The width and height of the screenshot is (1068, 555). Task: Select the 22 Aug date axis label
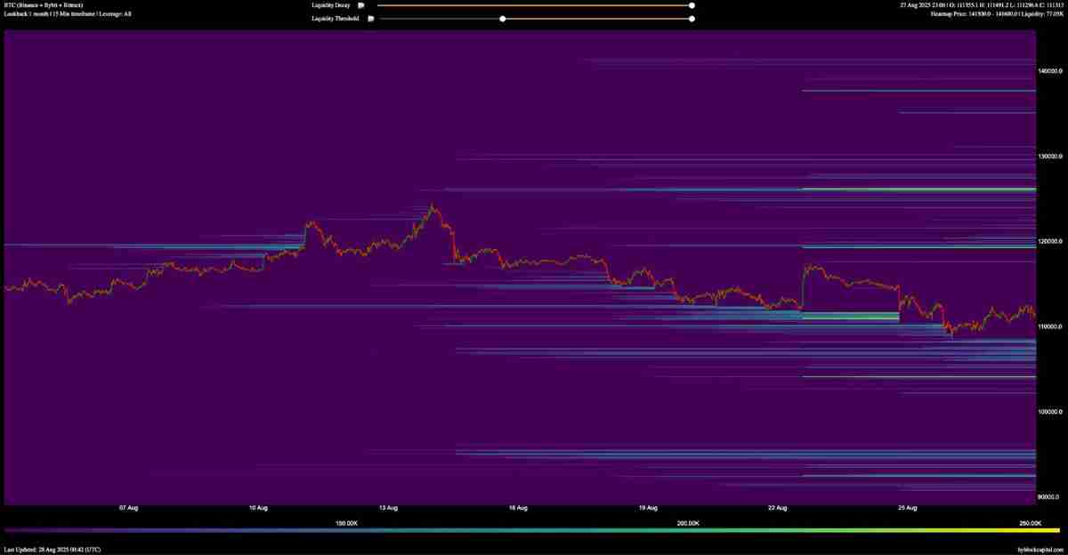click(x=779, y=507)
